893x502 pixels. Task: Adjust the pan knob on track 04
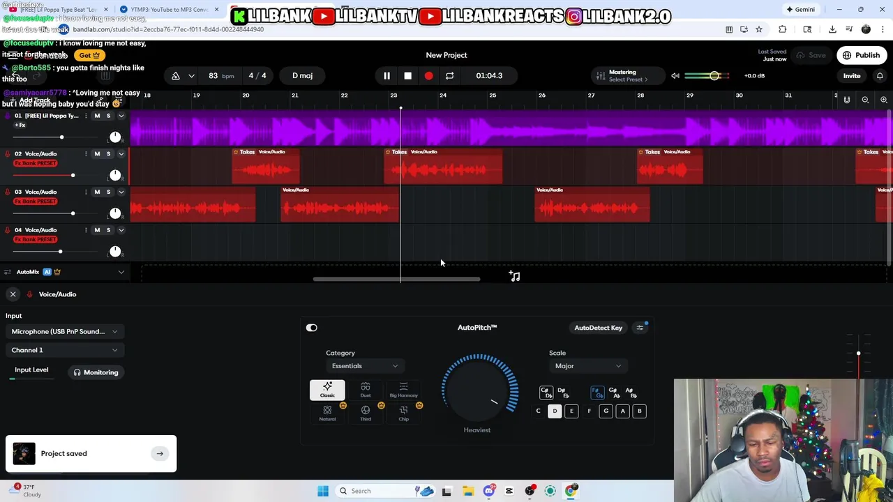click(115, 251)
